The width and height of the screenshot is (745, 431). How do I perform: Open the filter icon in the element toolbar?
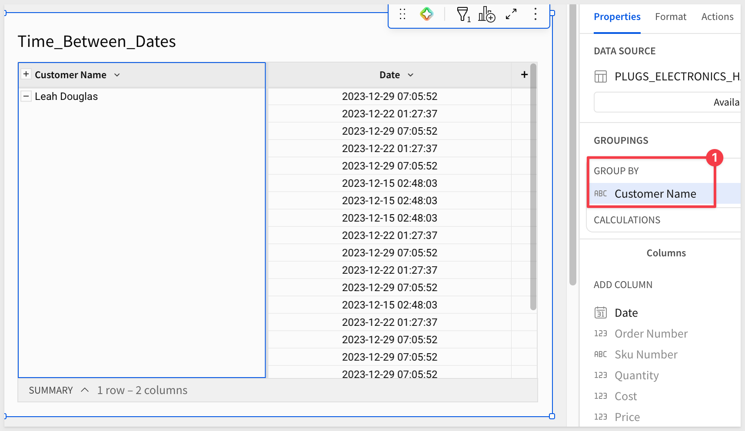coord(464,14)
